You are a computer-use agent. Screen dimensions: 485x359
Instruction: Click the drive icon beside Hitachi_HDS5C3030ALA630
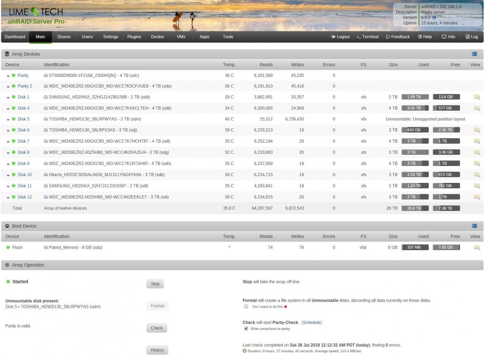[x=46, y=175]
